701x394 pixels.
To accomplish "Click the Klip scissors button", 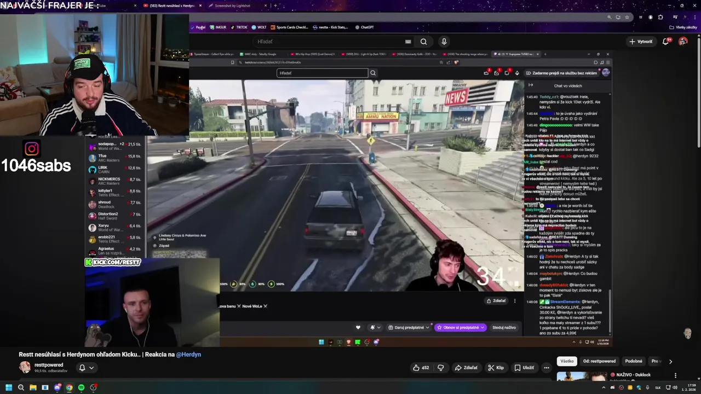I will (x=496, y=368).
